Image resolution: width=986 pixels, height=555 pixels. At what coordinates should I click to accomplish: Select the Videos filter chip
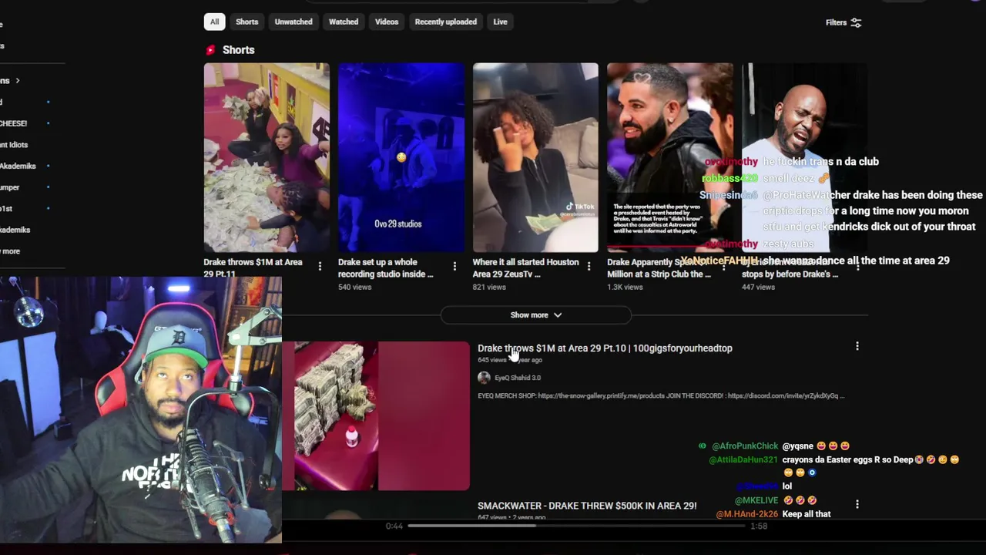coord(387,22)
